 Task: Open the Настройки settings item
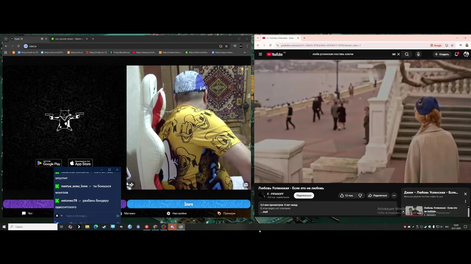click(x=177, y=213)
